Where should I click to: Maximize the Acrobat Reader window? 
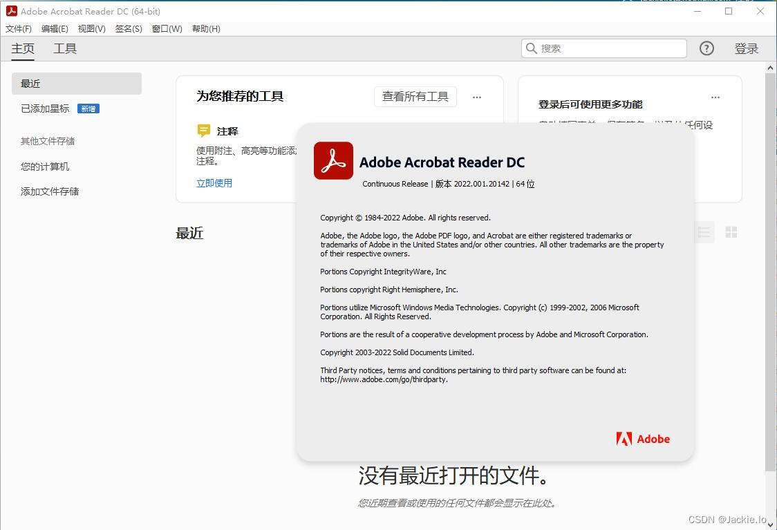(x=729, y=11)
